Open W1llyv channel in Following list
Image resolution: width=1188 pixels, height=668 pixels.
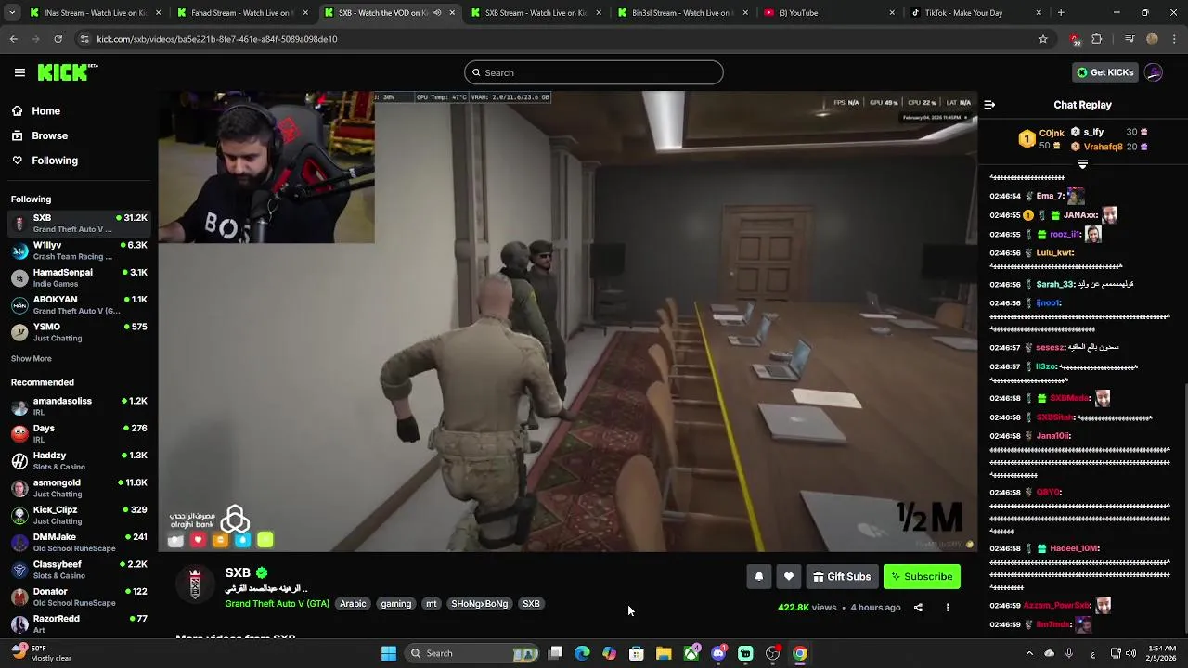[79, 250]
